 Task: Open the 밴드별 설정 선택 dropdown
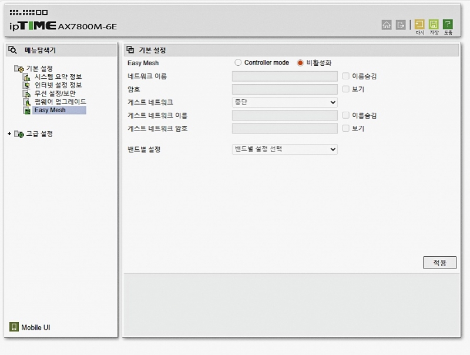click(x=284, y=149)
